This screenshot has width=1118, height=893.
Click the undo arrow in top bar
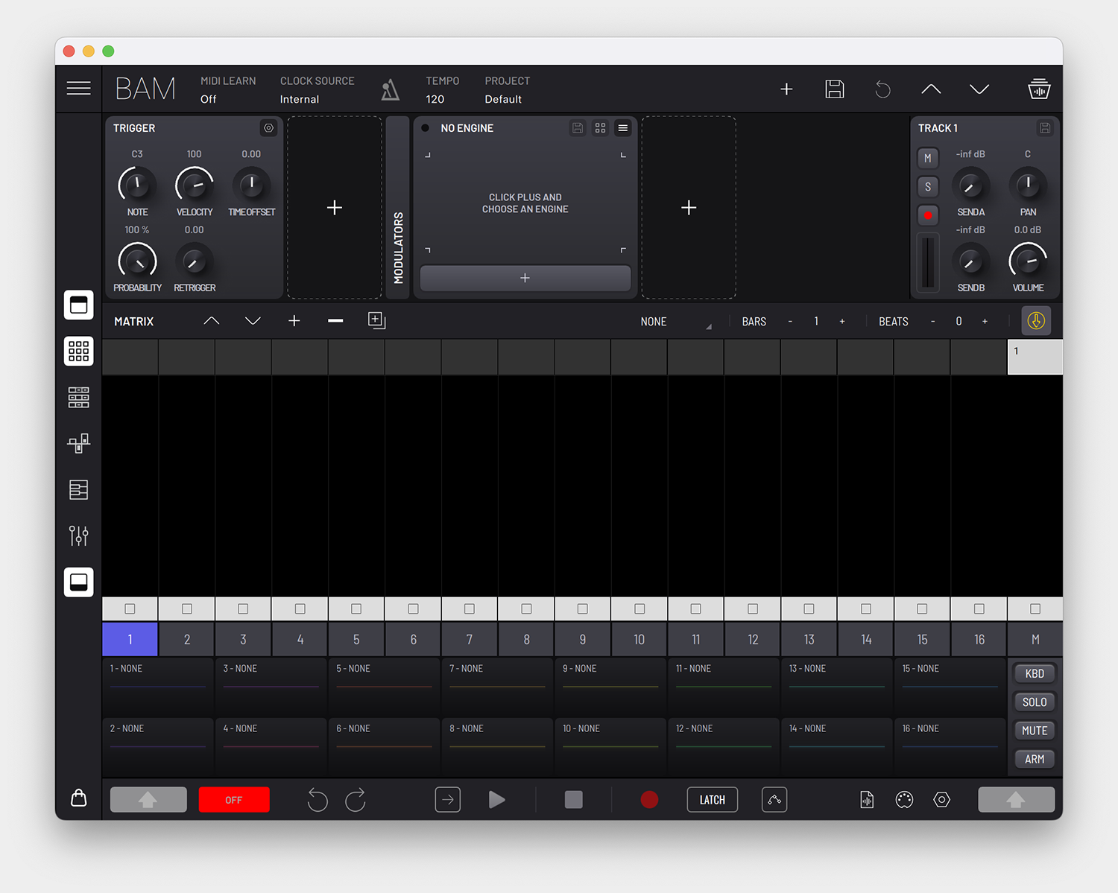pos(882,89)
